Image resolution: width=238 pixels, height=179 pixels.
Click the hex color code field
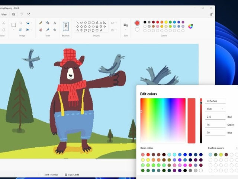pyautogui.click(x=215, y=101)
